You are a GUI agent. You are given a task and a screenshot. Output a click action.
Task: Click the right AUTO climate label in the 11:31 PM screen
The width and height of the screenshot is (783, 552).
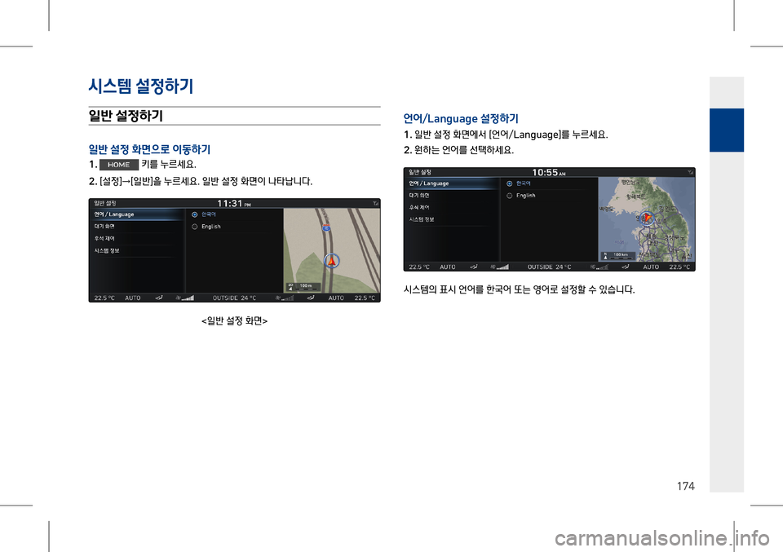coord(336,298)
